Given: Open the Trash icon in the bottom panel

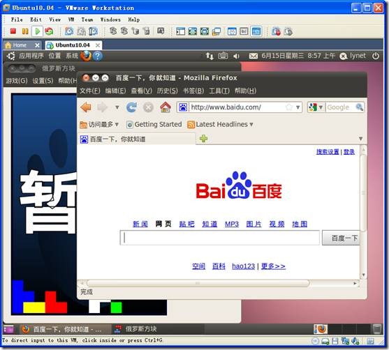Looking at the screenshot, I should (x=377, y=329).
